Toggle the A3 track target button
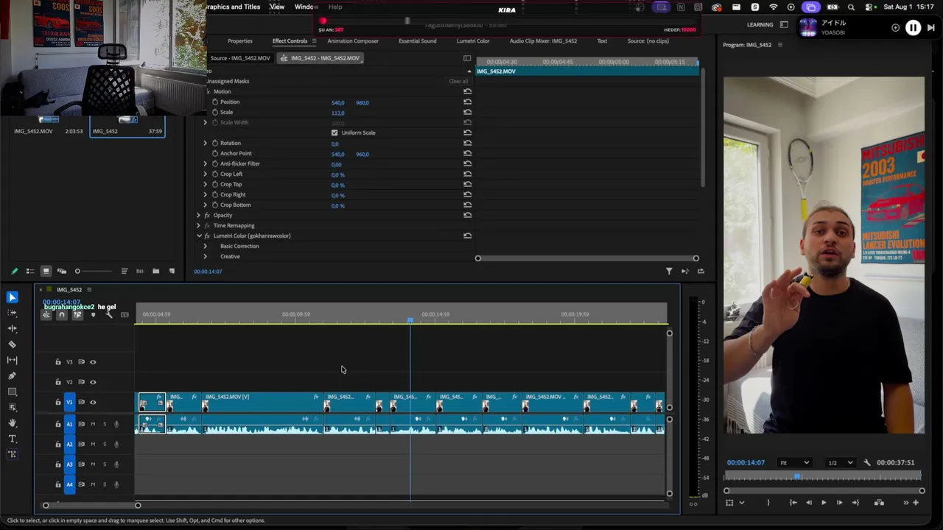Viewport: 943px width, 530px height. point(70,464)
